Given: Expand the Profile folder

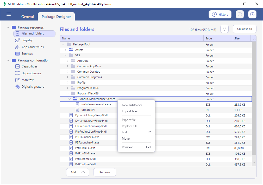Looking at the screenshot, I should point(67,83).
